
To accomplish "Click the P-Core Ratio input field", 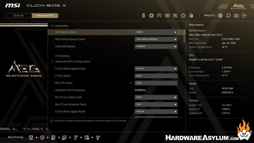I will 156,76.
